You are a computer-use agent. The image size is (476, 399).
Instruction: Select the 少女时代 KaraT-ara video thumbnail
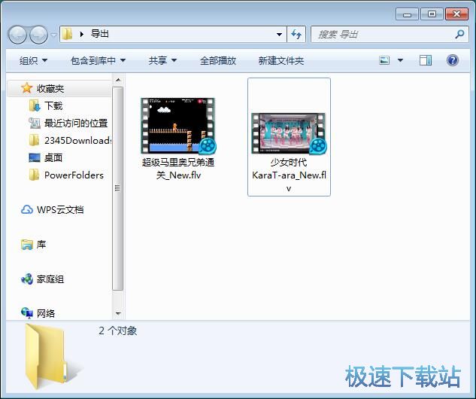tap(289, 133)
